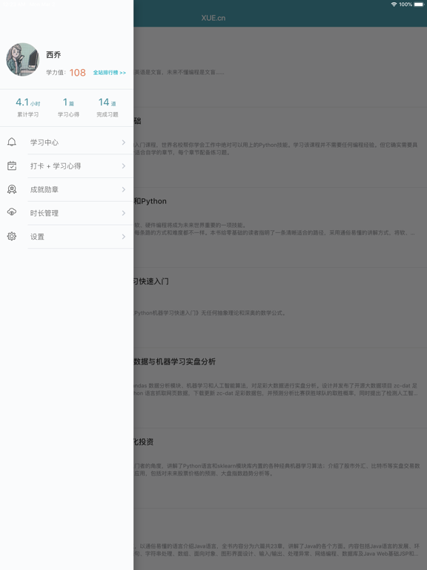This screenshot has width=427, height=570.
Task: Expand the 打卡 + 学习心得 chevron
Action: point(124,166)
